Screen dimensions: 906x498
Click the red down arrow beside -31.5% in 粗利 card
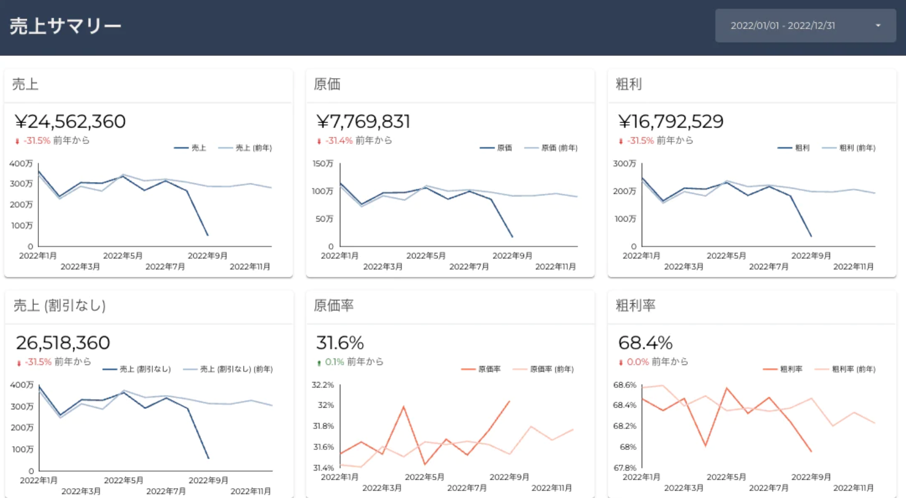(621, 141)
